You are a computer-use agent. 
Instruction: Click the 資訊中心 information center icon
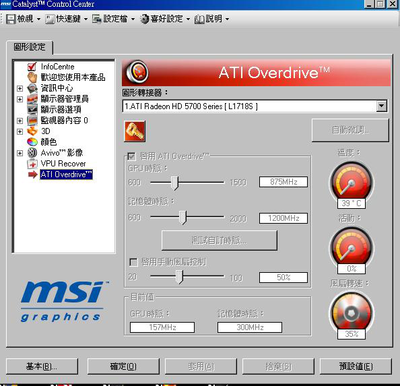coord(32,88)
